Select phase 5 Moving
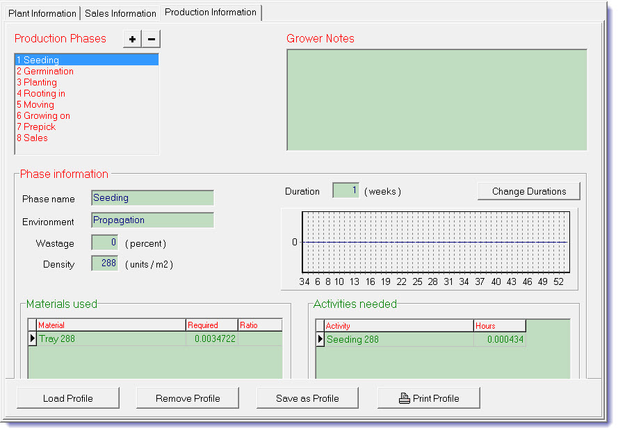The height and width of the screenshot is (433, 618). point(86,104)
